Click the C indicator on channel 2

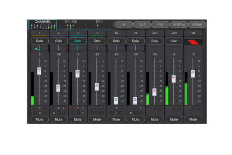click(64, 108)
